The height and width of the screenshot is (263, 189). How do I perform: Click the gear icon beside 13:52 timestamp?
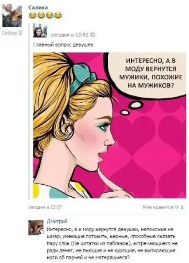92,35
